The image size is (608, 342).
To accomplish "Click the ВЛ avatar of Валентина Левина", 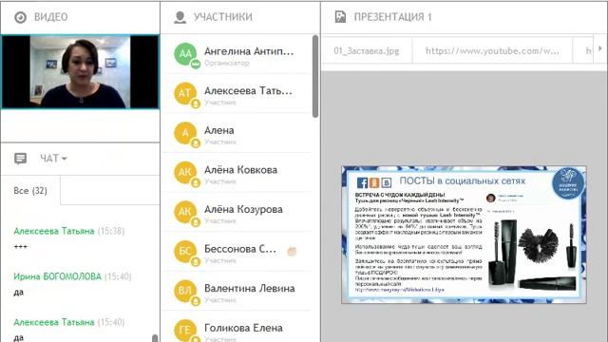I will (x=185, y=291).
